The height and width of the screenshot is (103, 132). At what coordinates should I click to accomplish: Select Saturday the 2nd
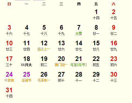(x=114, y=14)
